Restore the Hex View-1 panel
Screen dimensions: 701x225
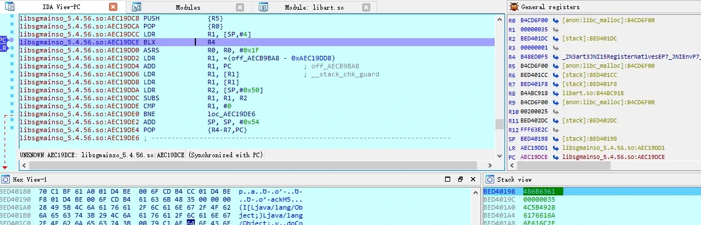pyautogui.click(x=460, y=179)
